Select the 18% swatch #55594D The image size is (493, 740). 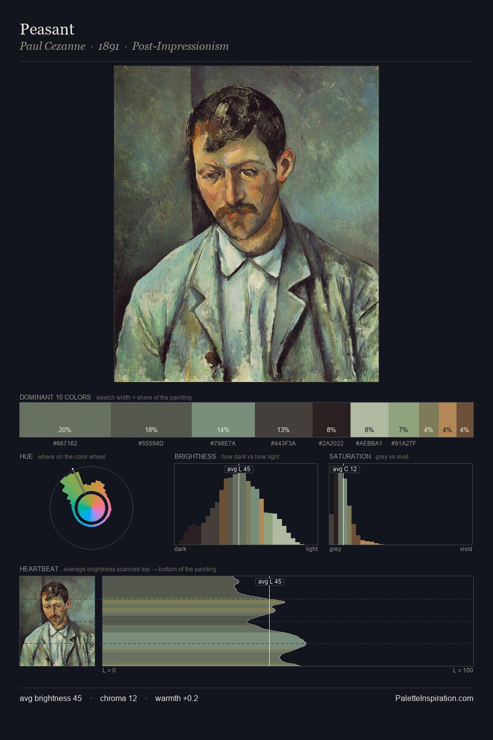click(151, 420)
